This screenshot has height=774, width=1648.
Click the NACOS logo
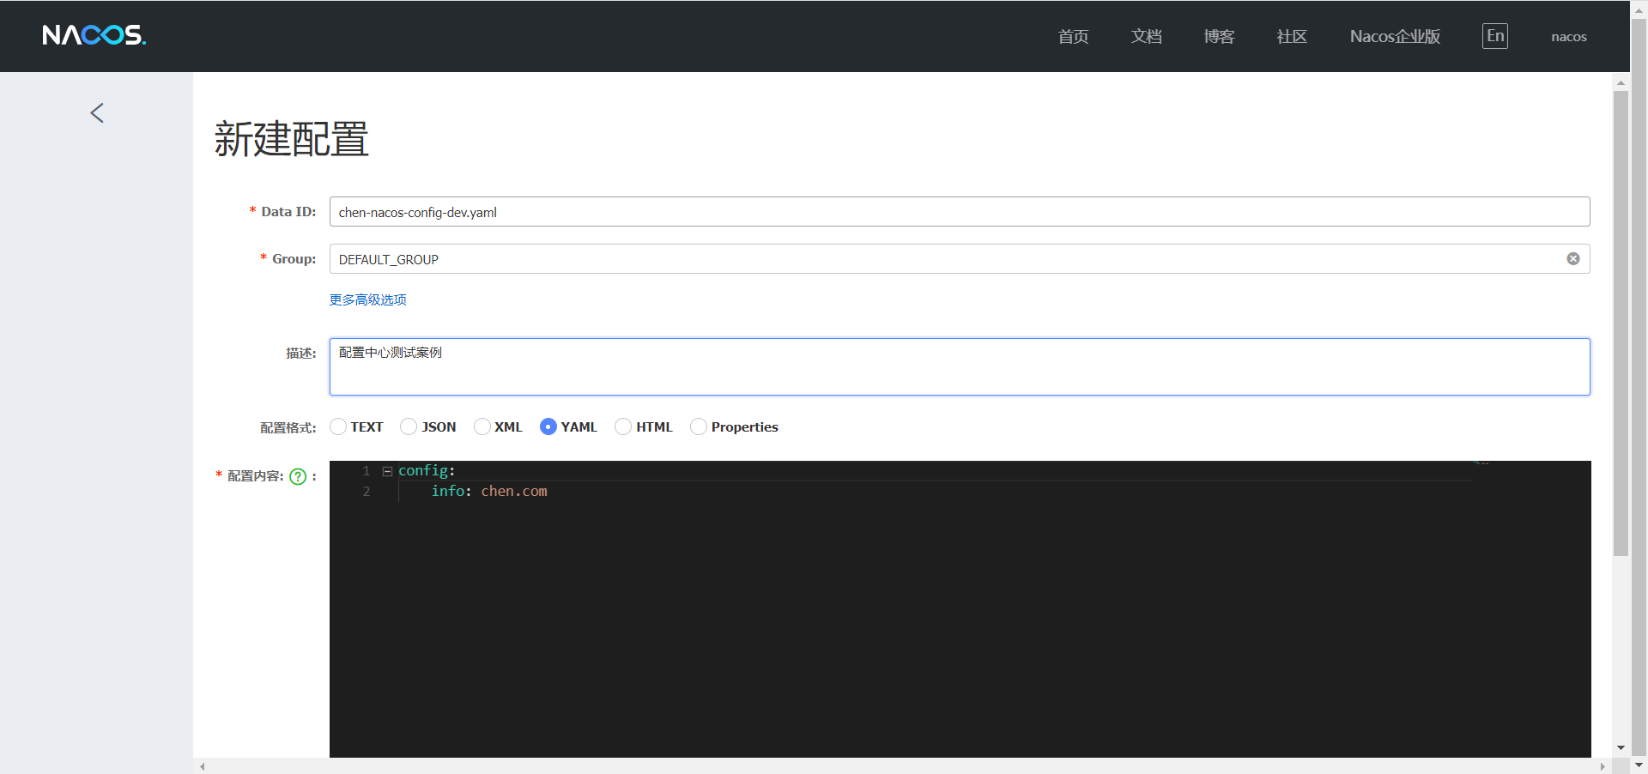(94, 35)
